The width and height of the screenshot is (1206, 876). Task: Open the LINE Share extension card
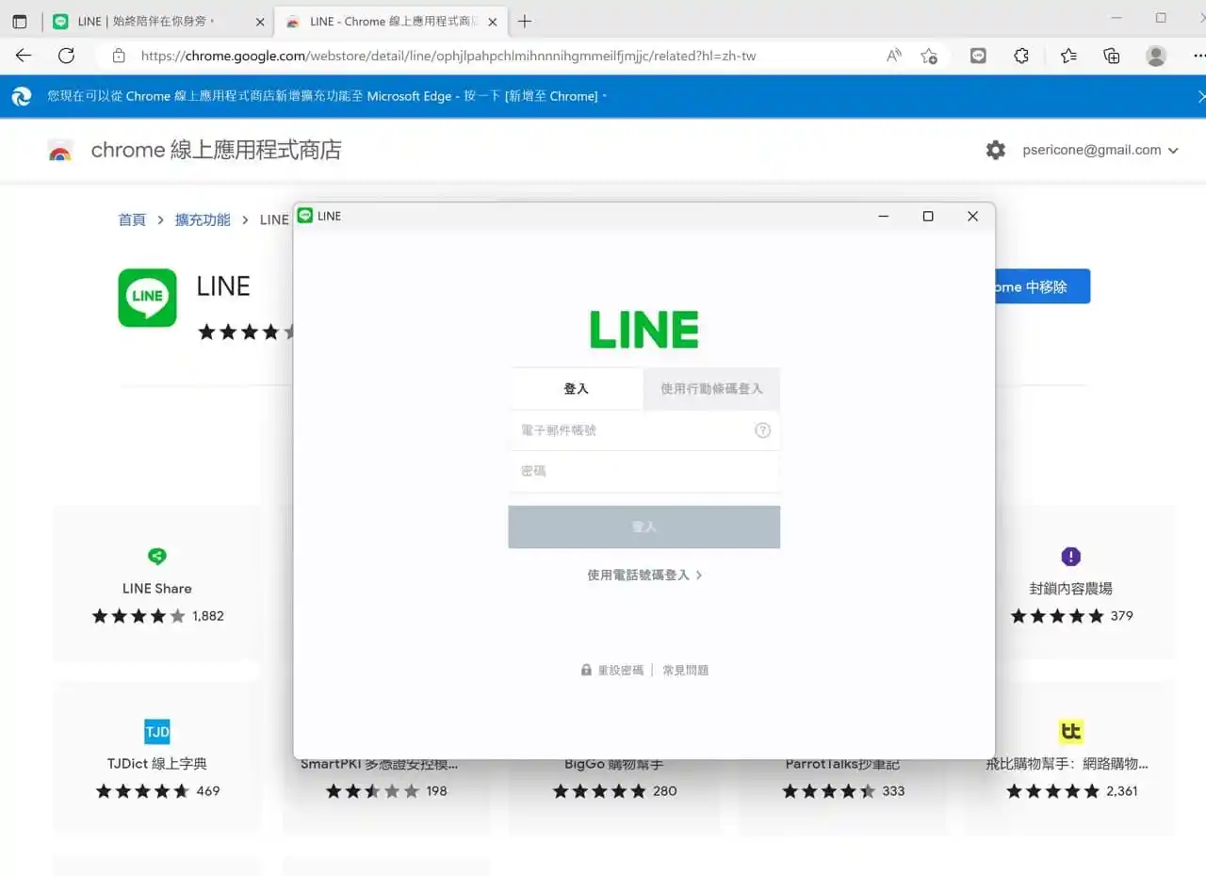coord(157,583)
